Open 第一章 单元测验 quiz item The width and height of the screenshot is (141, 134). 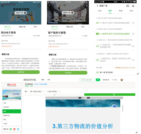point(106,72)
